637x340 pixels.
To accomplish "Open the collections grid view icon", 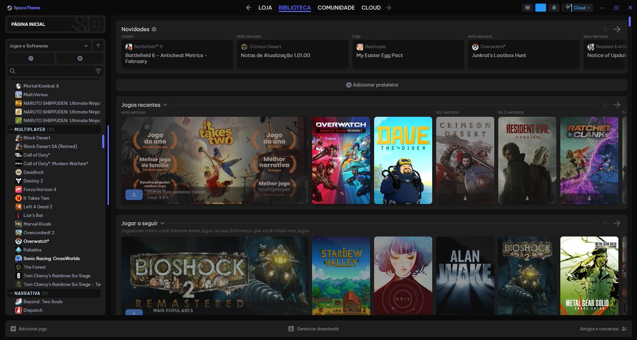I will point(96,24).
